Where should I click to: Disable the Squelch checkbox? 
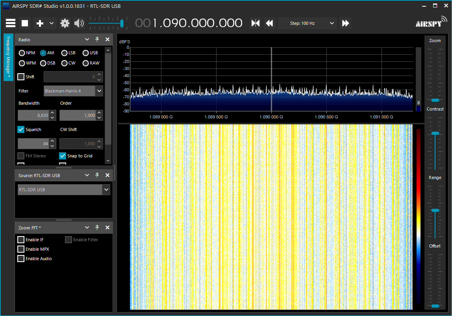pos(21,129)
